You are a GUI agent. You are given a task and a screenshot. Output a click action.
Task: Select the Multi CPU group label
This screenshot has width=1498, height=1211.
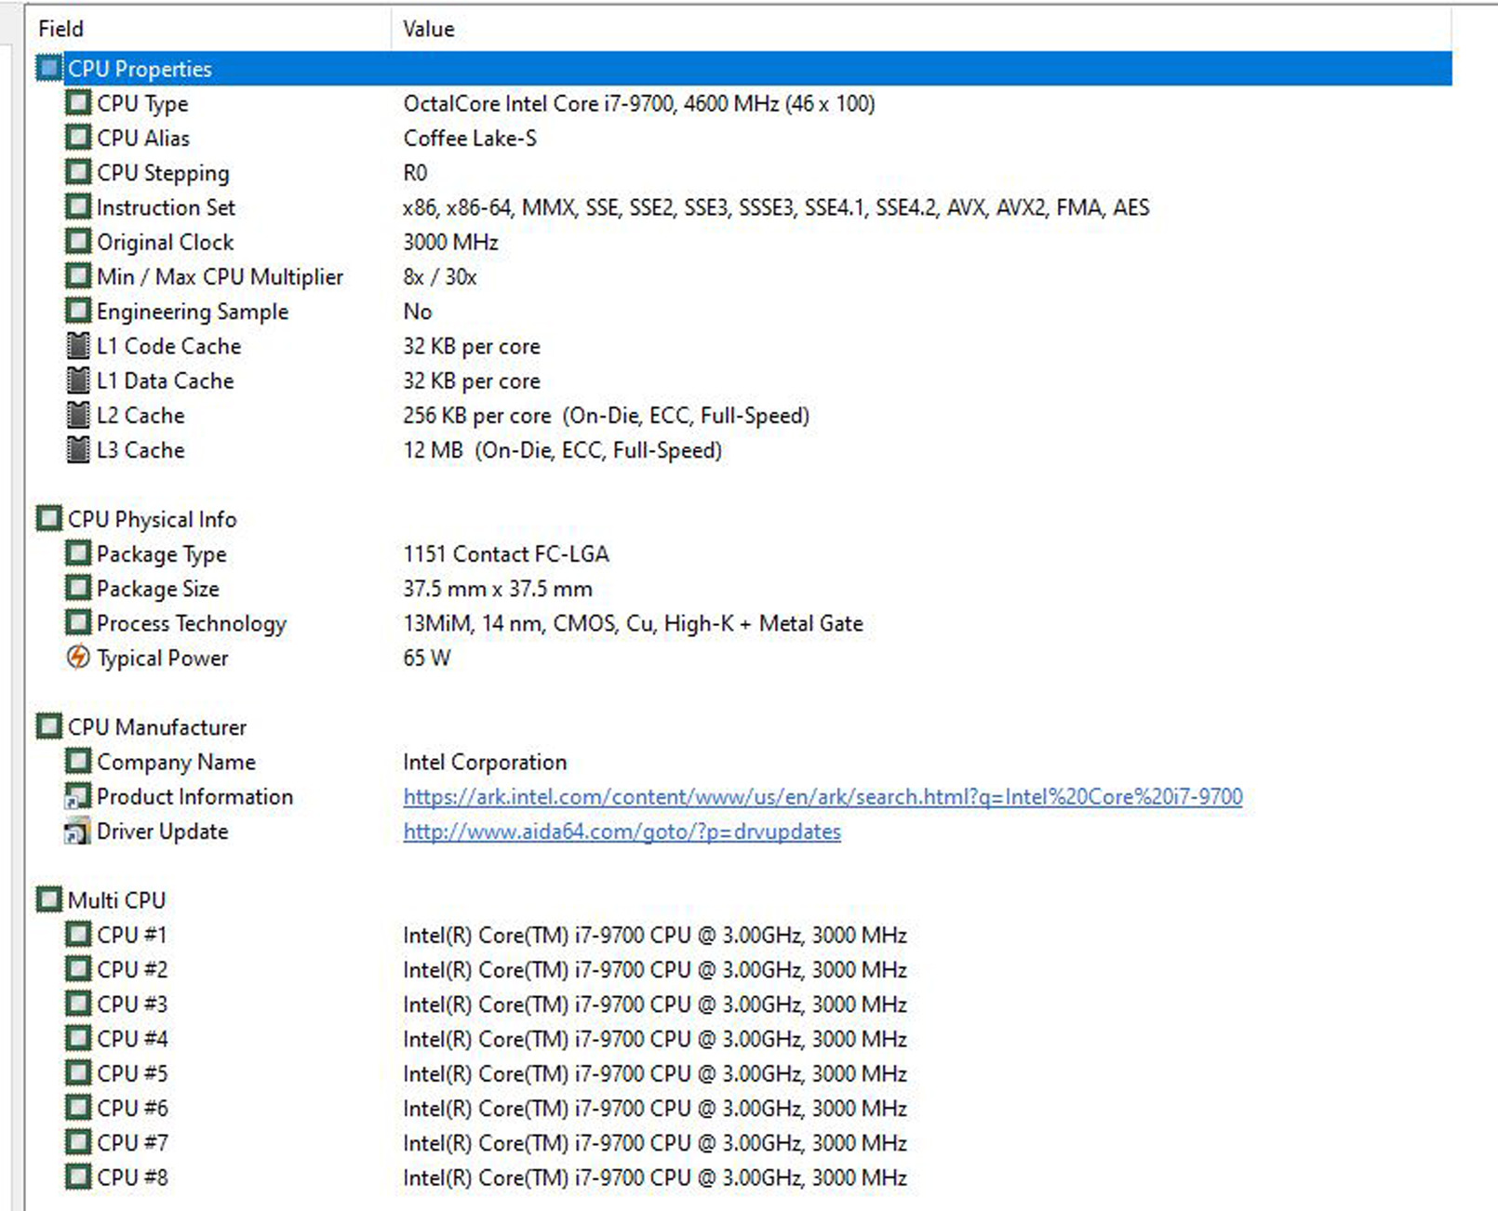[x=116, y=900]
